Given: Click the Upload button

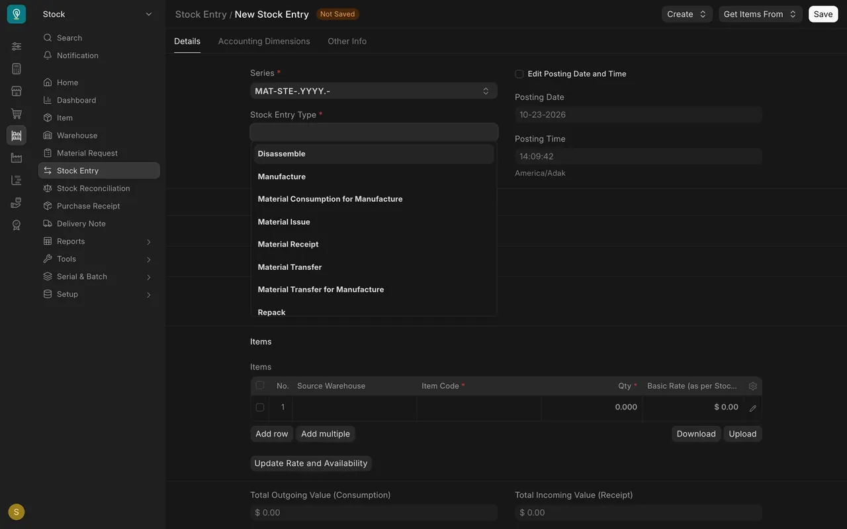Looking at the screenshot, I should tap(742, 434).
